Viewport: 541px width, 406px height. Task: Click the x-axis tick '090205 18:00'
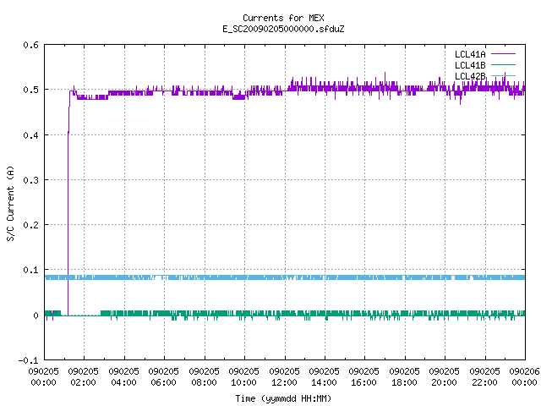404,376
